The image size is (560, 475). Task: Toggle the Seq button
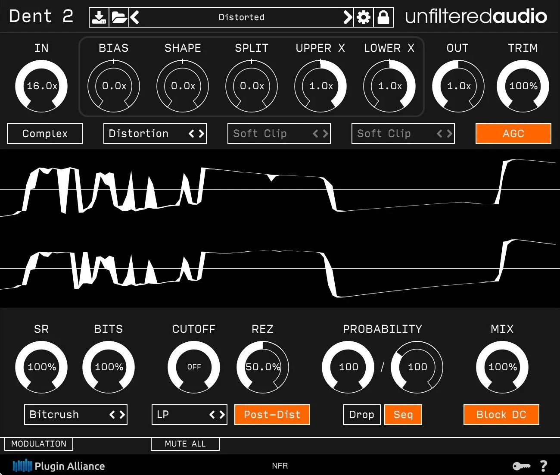pyautogui.click(x=403, y=415)
